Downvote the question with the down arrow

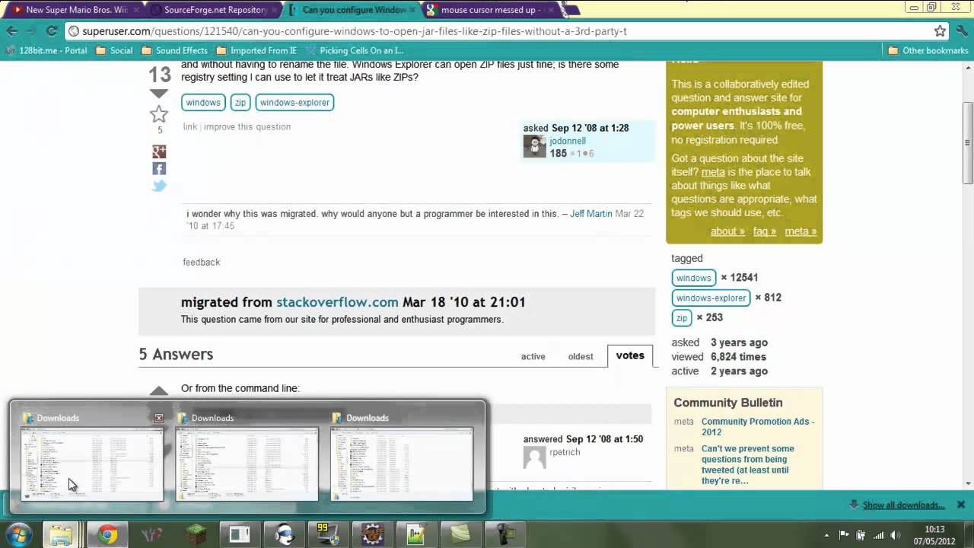pos(159,94)
